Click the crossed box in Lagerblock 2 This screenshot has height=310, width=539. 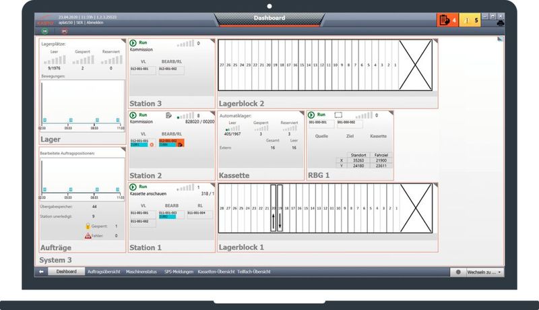[x=415, y=65]
